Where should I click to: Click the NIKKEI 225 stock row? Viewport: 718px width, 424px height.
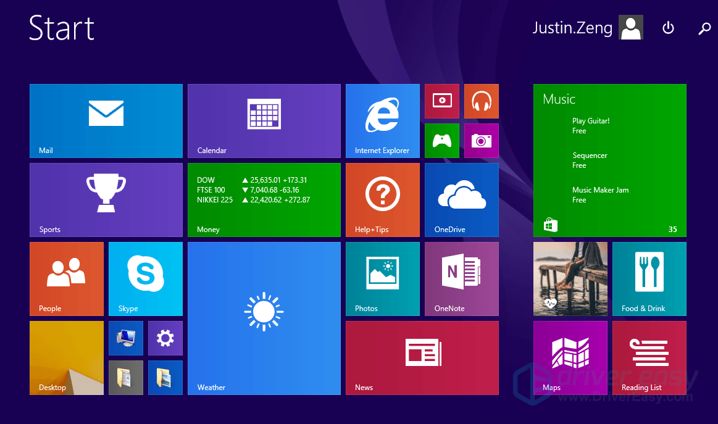pyautogui.click(x=253, y=200)
